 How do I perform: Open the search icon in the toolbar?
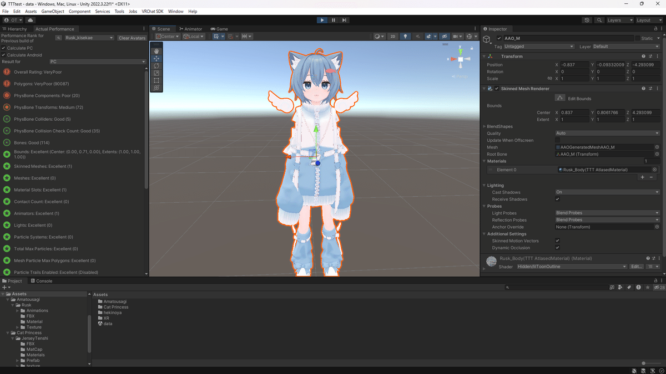tap(599, 20)
